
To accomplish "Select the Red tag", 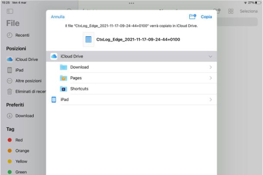I will click(15, 140).
